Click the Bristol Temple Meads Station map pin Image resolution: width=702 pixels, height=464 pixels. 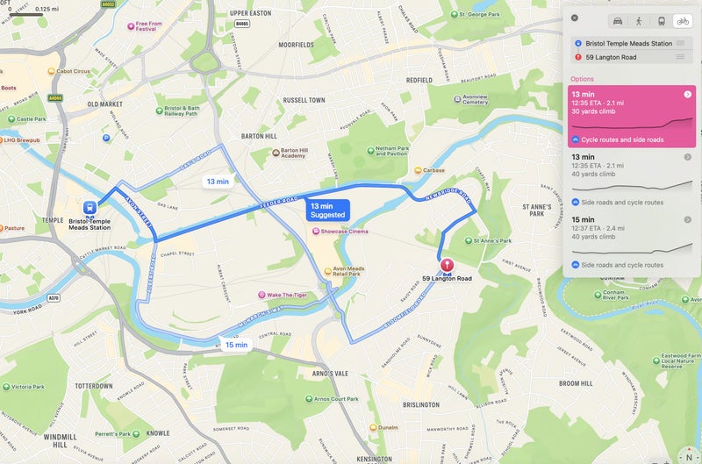pyautogui.click(x=90, y=208)
